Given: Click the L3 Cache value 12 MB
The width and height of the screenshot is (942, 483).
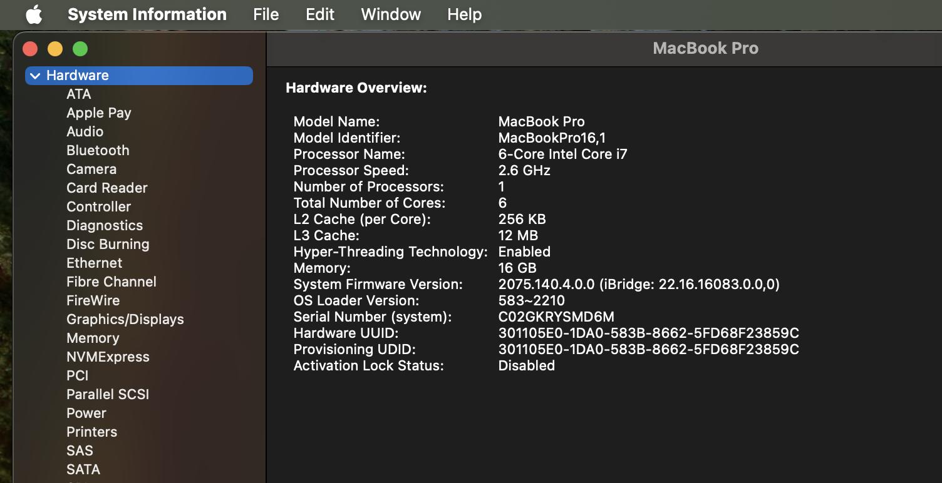Looking at the screenshot, I should [518, 235].
